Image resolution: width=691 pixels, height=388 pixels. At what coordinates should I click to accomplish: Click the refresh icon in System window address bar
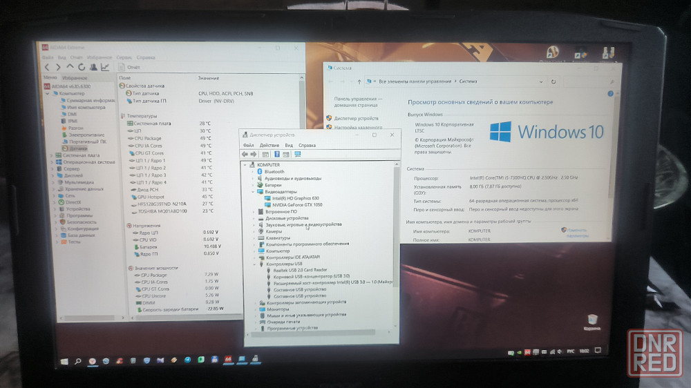click(553, 82)
